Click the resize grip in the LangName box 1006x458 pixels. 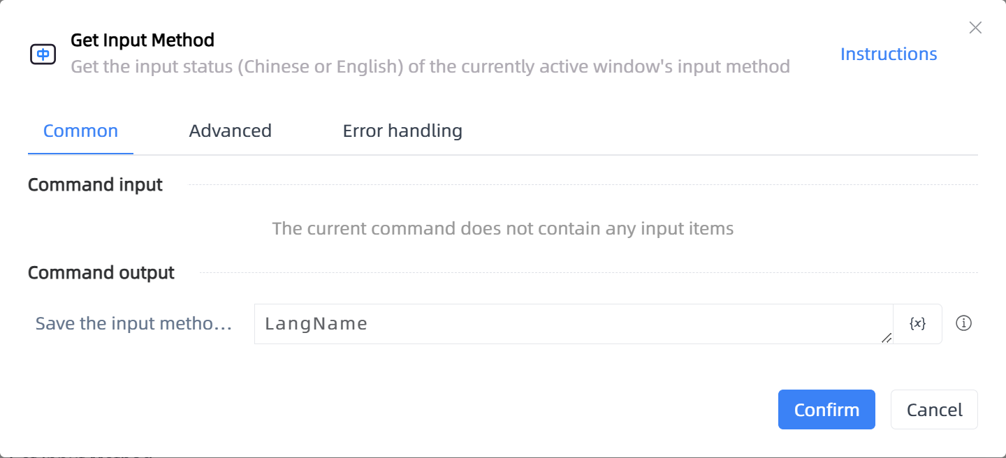pos(886,337)
